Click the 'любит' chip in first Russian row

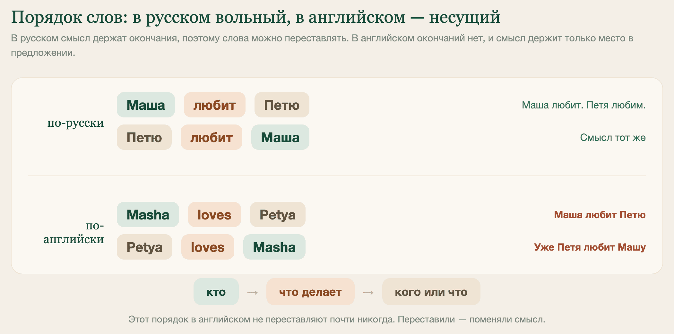(214, 105)
